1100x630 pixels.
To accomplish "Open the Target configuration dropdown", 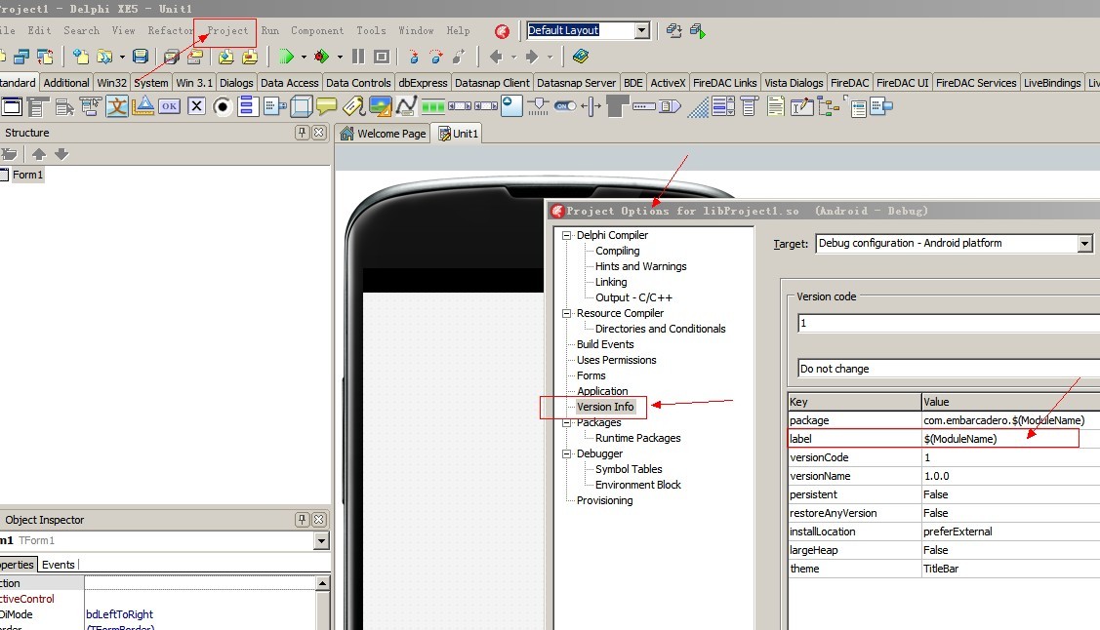I will click(1084, 243).
